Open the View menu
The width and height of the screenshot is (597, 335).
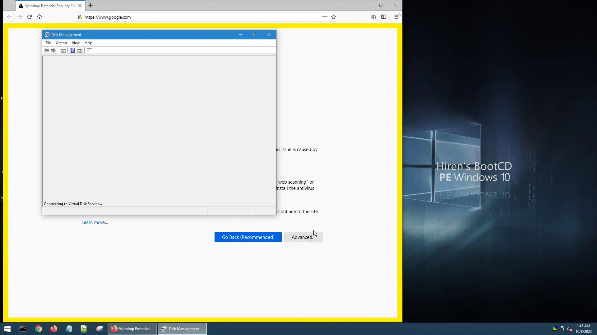click(76, 43)
